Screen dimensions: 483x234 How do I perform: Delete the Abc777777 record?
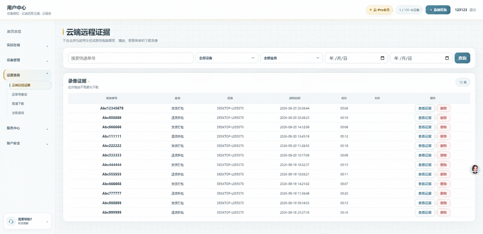(x=444, y=194)
